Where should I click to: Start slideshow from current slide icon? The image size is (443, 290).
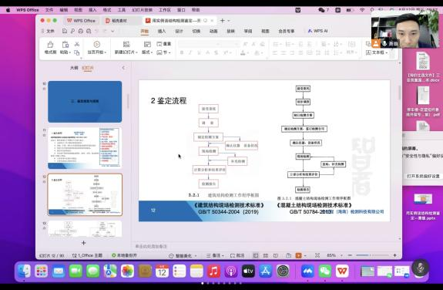coord(96,44)
